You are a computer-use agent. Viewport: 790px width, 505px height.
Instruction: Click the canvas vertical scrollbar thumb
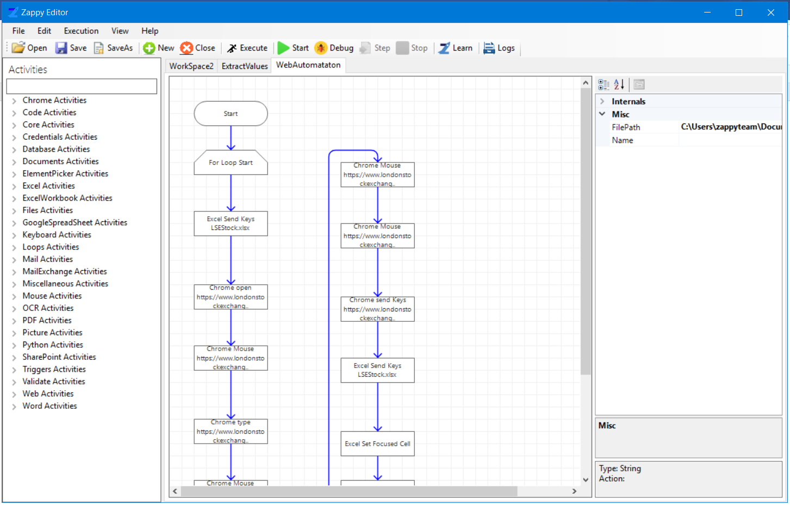(586, 231)
